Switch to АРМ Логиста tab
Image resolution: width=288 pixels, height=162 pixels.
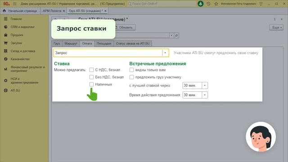52,11
